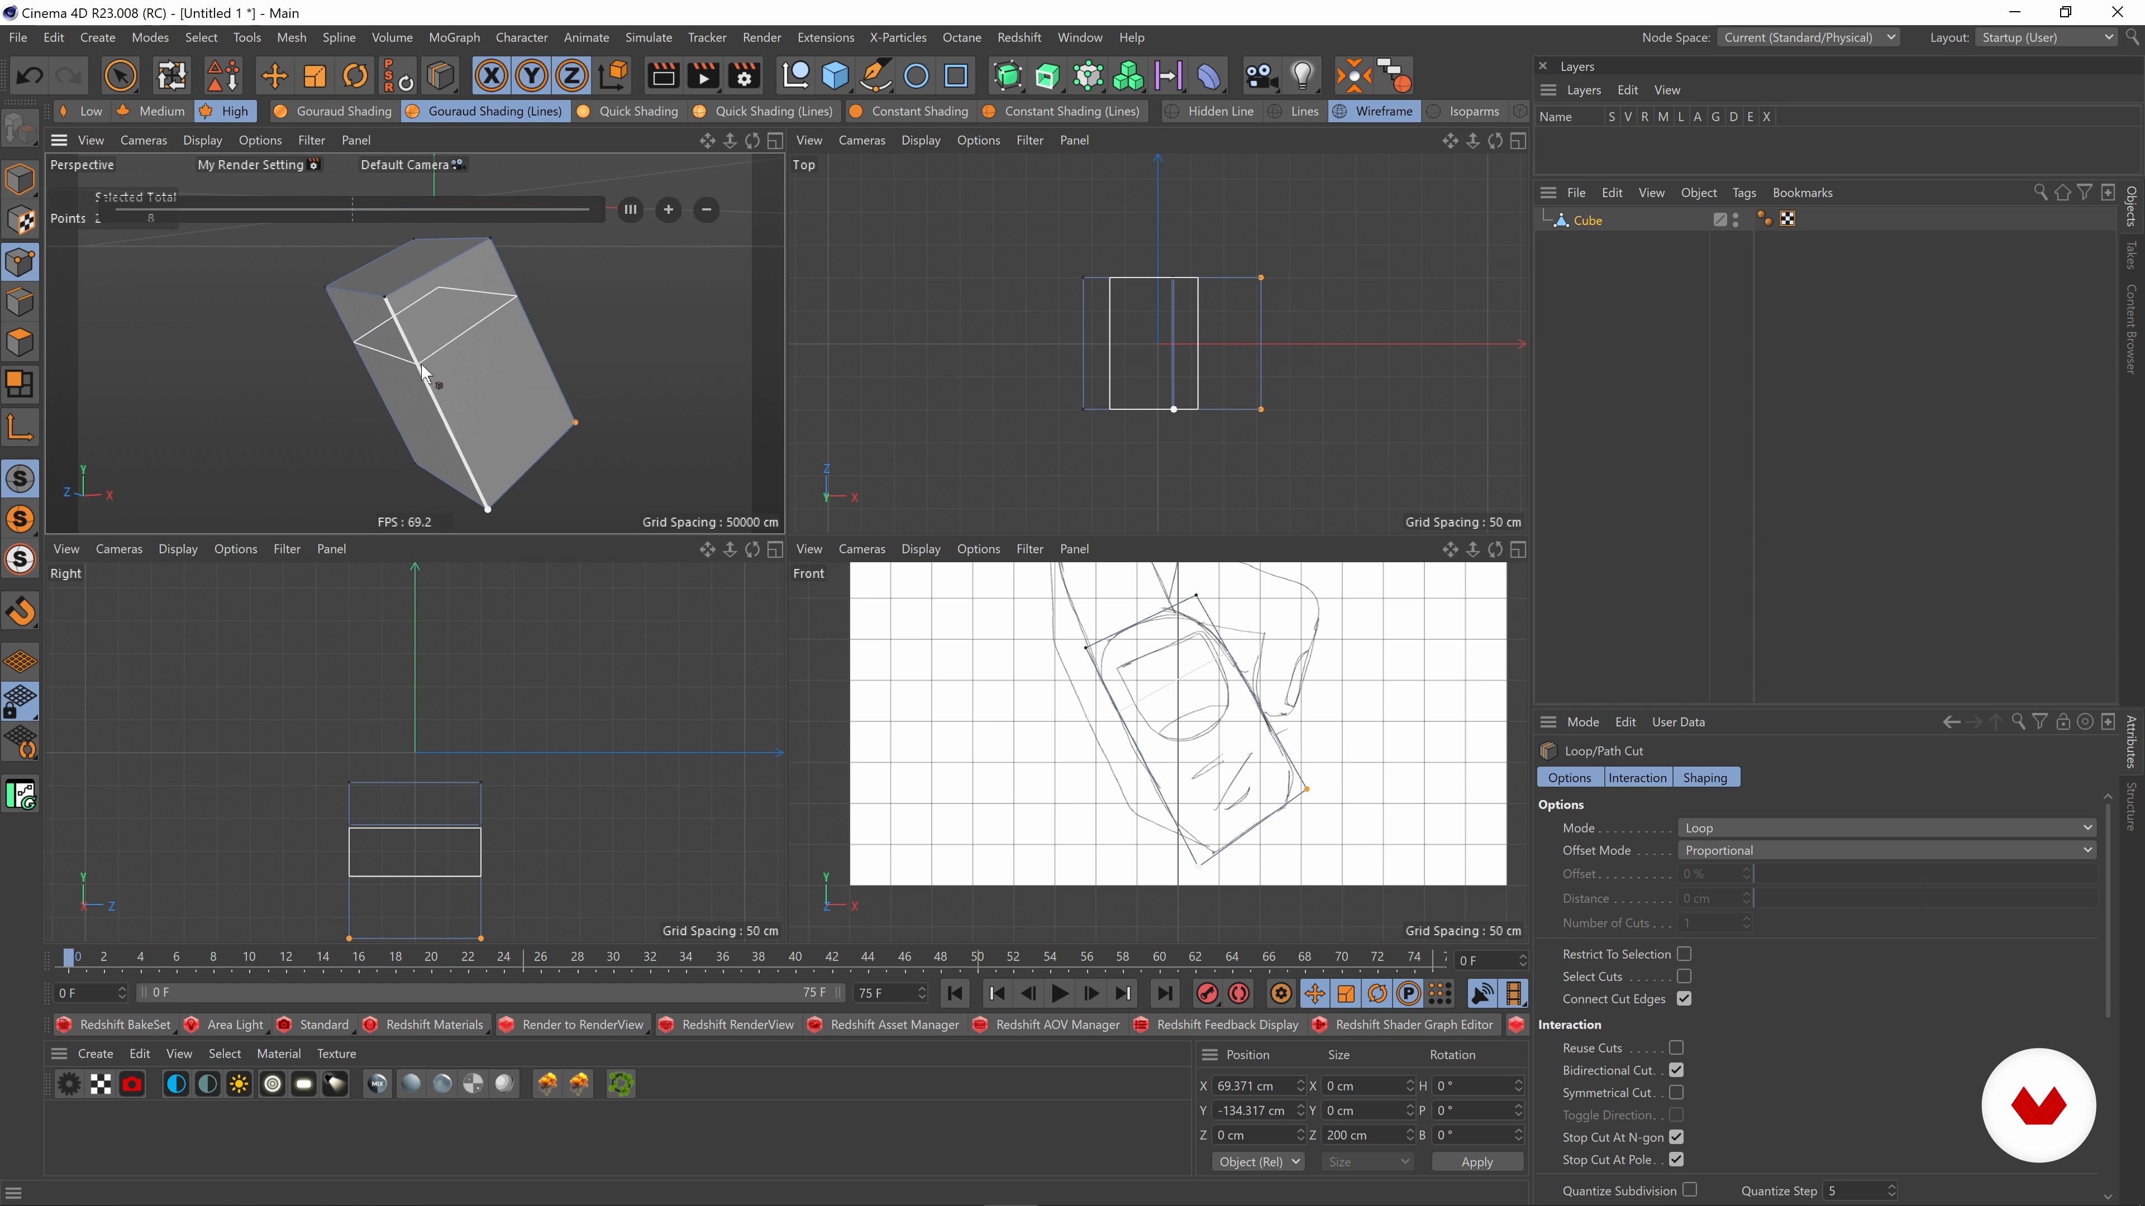Activate the Scale tool
This screenshot has height=1206, width=2145.
[314, 76]
